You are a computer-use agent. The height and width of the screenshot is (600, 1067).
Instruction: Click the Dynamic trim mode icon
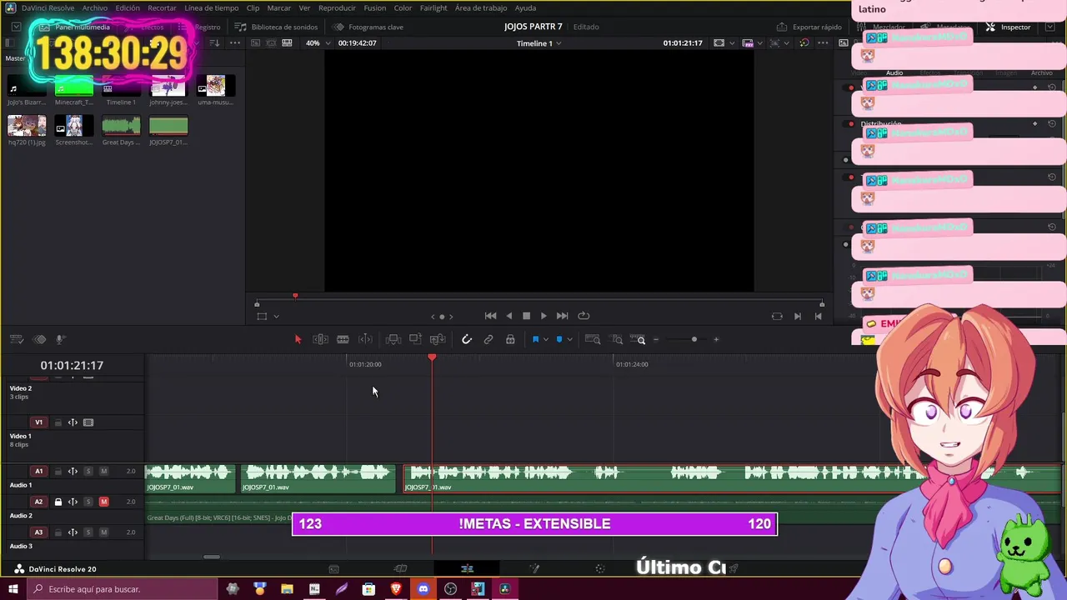[365, 339]
